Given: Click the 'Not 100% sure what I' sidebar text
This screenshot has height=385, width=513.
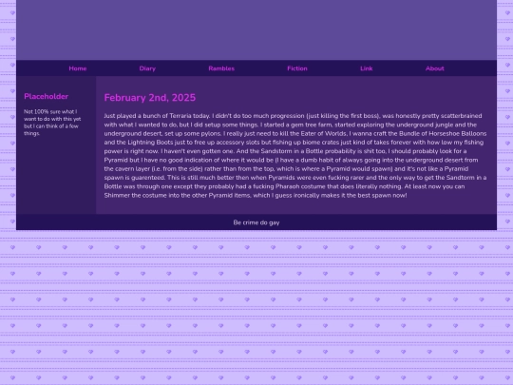Looking at the screenshot, I should (x=50, y=111).
